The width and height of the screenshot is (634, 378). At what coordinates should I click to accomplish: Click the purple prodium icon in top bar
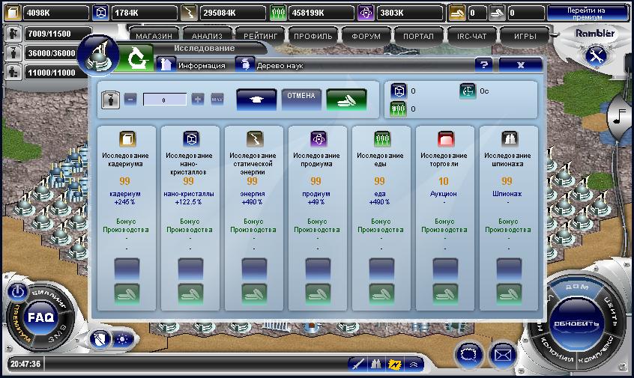(x=366, y=13)
